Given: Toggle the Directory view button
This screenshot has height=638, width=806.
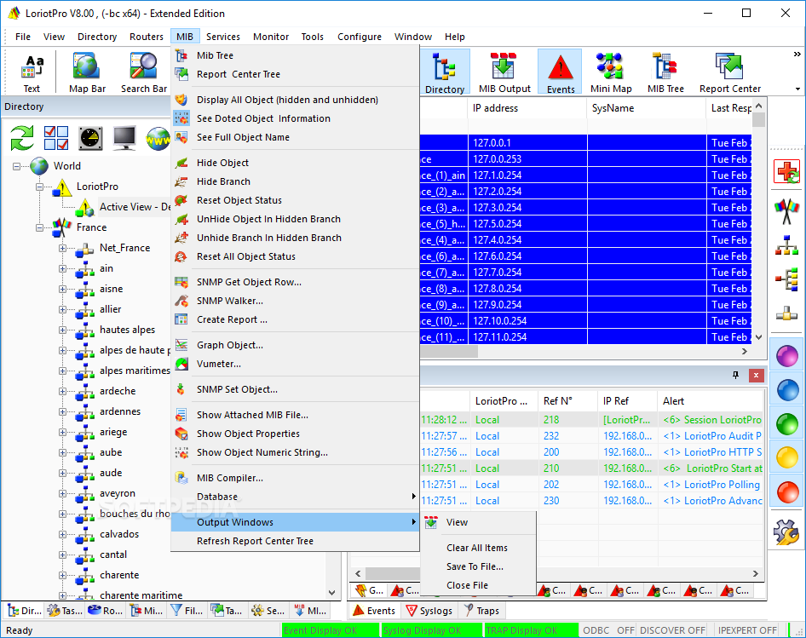Looking at the screenshot, I should point(445,72).
